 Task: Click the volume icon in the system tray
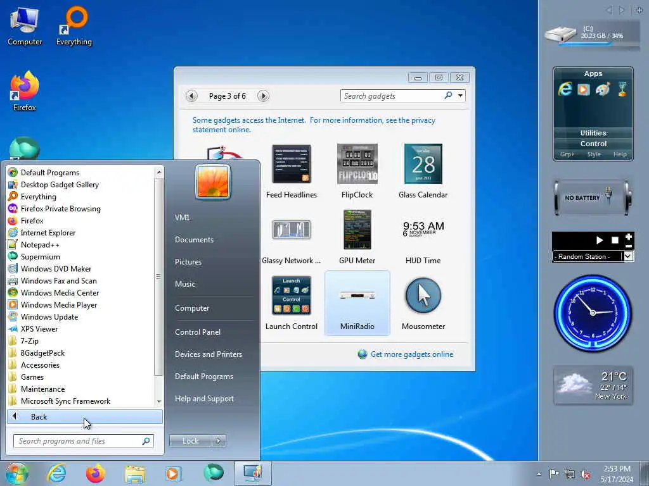[x=585, y=474]
